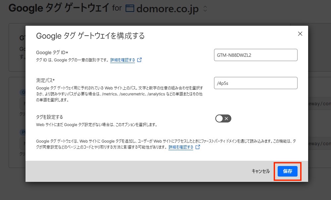Click the dialog title Google タグ ゲートウェイを構成する

click(90, 36)
